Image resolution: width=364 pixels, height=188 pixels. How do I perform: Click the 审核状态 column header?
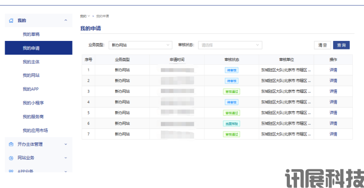coord(231,60)
